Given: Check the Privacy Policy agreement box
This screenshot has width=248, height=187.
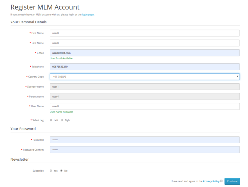Looking at the screenshot, I should tap(221, 181).
